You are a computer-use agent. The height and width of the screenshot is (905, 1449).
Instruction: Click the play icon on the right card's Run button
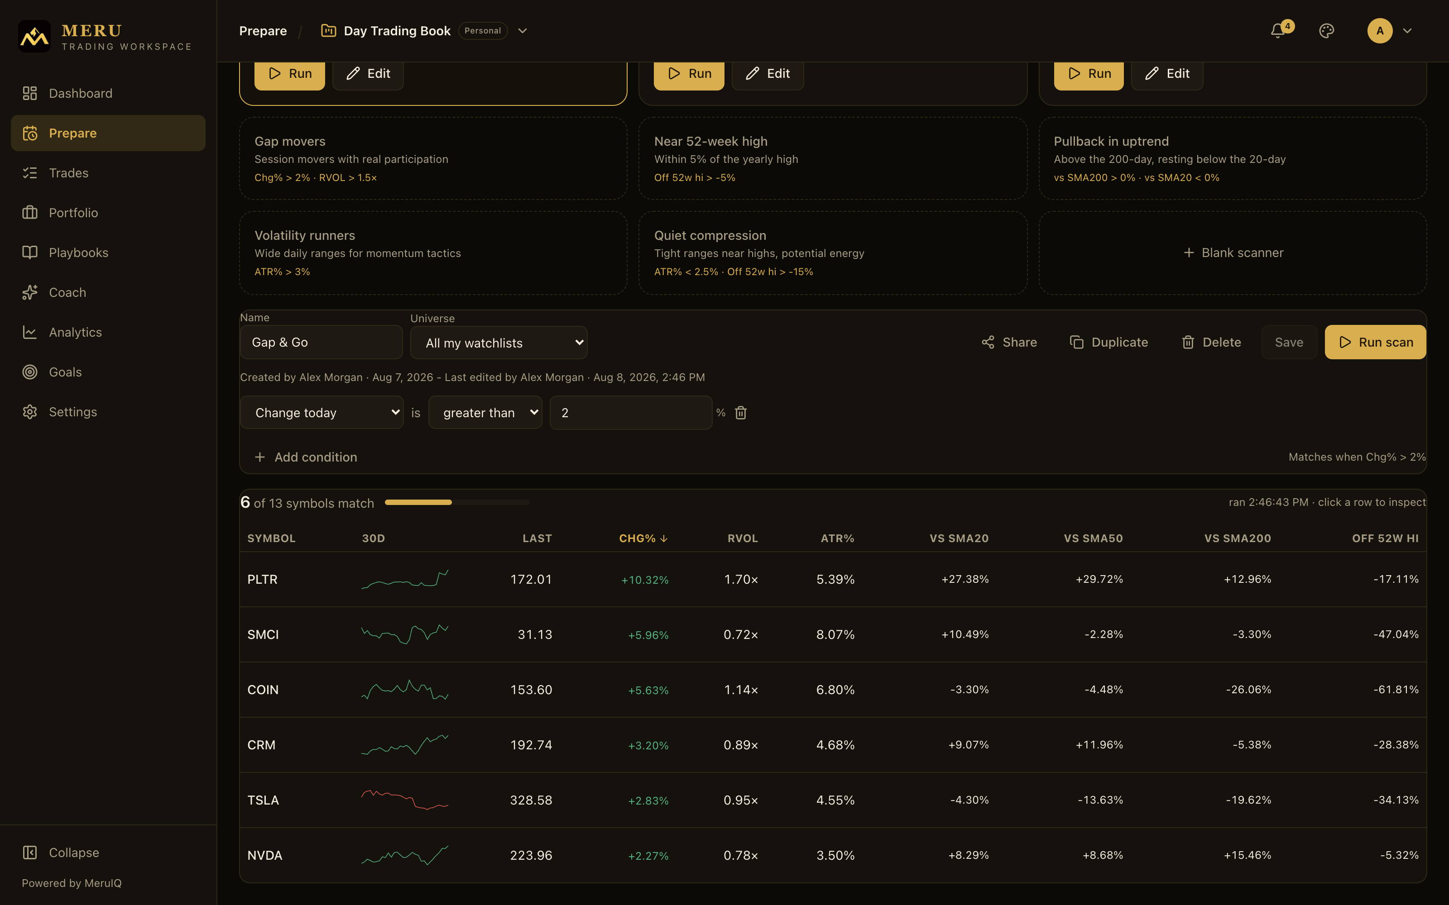[1074, 74]
